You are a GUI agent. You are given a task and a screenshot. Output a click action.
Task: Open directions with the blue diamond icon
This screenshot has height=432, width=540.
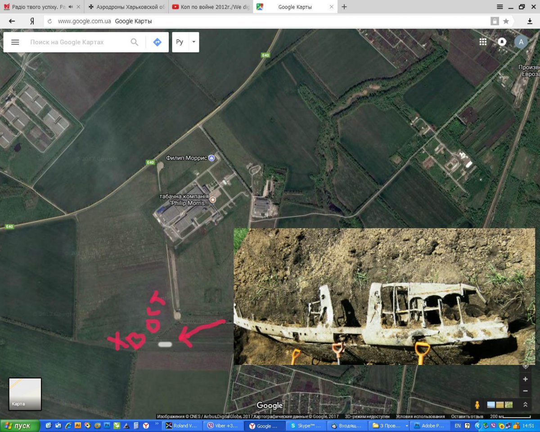[x=157, y=42]
